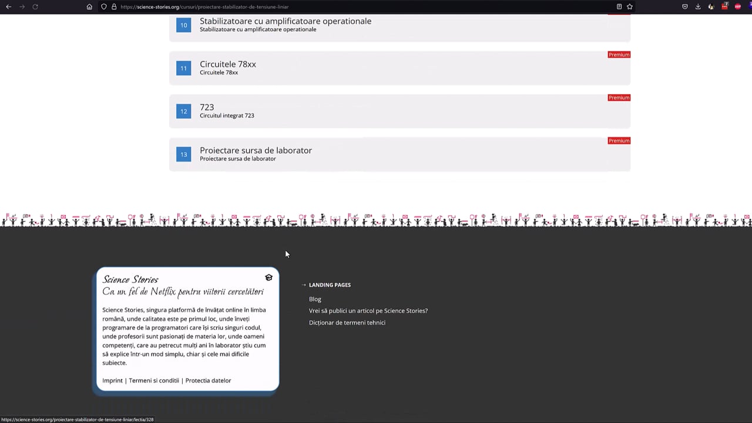752x423 pixels.
Task: Click 'Ca un fel de Netflix' tagline
Action: click(183, 292)
